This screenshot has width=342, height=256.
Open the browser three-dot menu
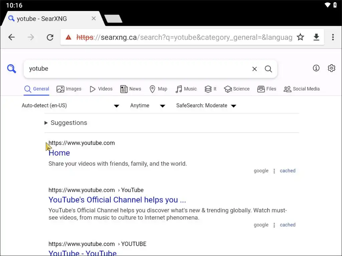pos(333,37)
